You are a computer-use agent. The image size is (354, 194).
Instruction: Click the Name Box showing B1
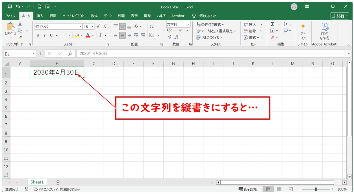[18, 53]
